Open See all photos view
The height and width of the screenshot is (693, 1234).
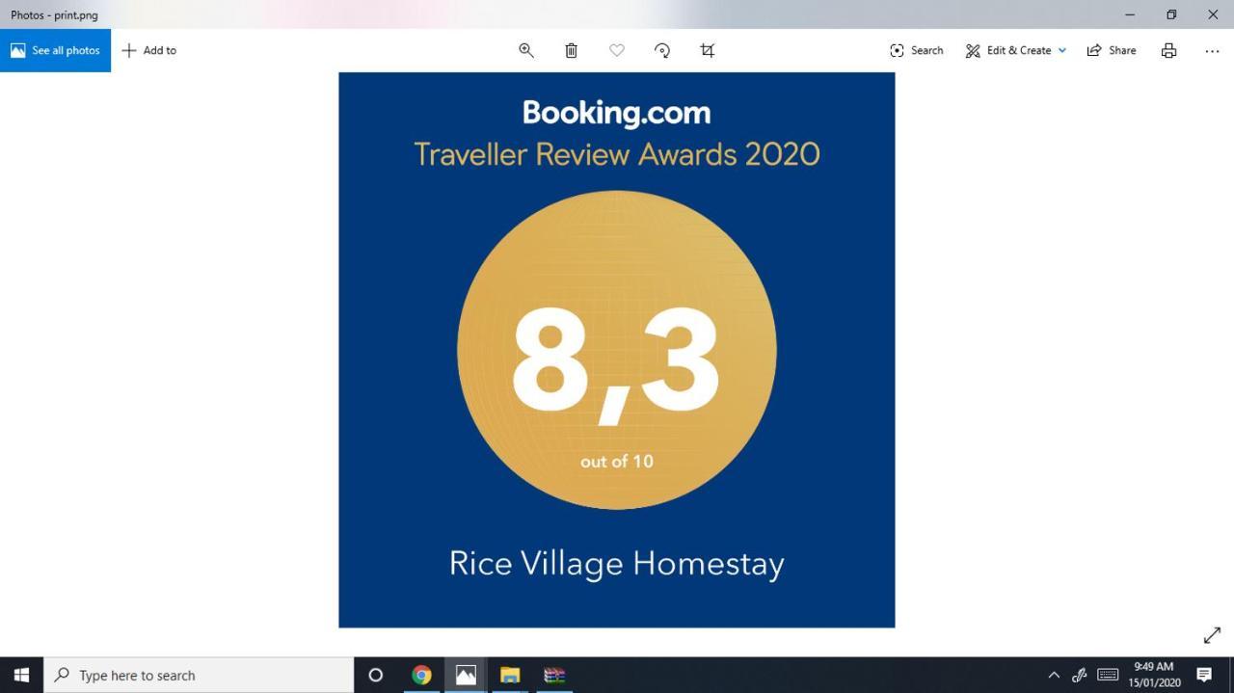(x=55, y=50)
